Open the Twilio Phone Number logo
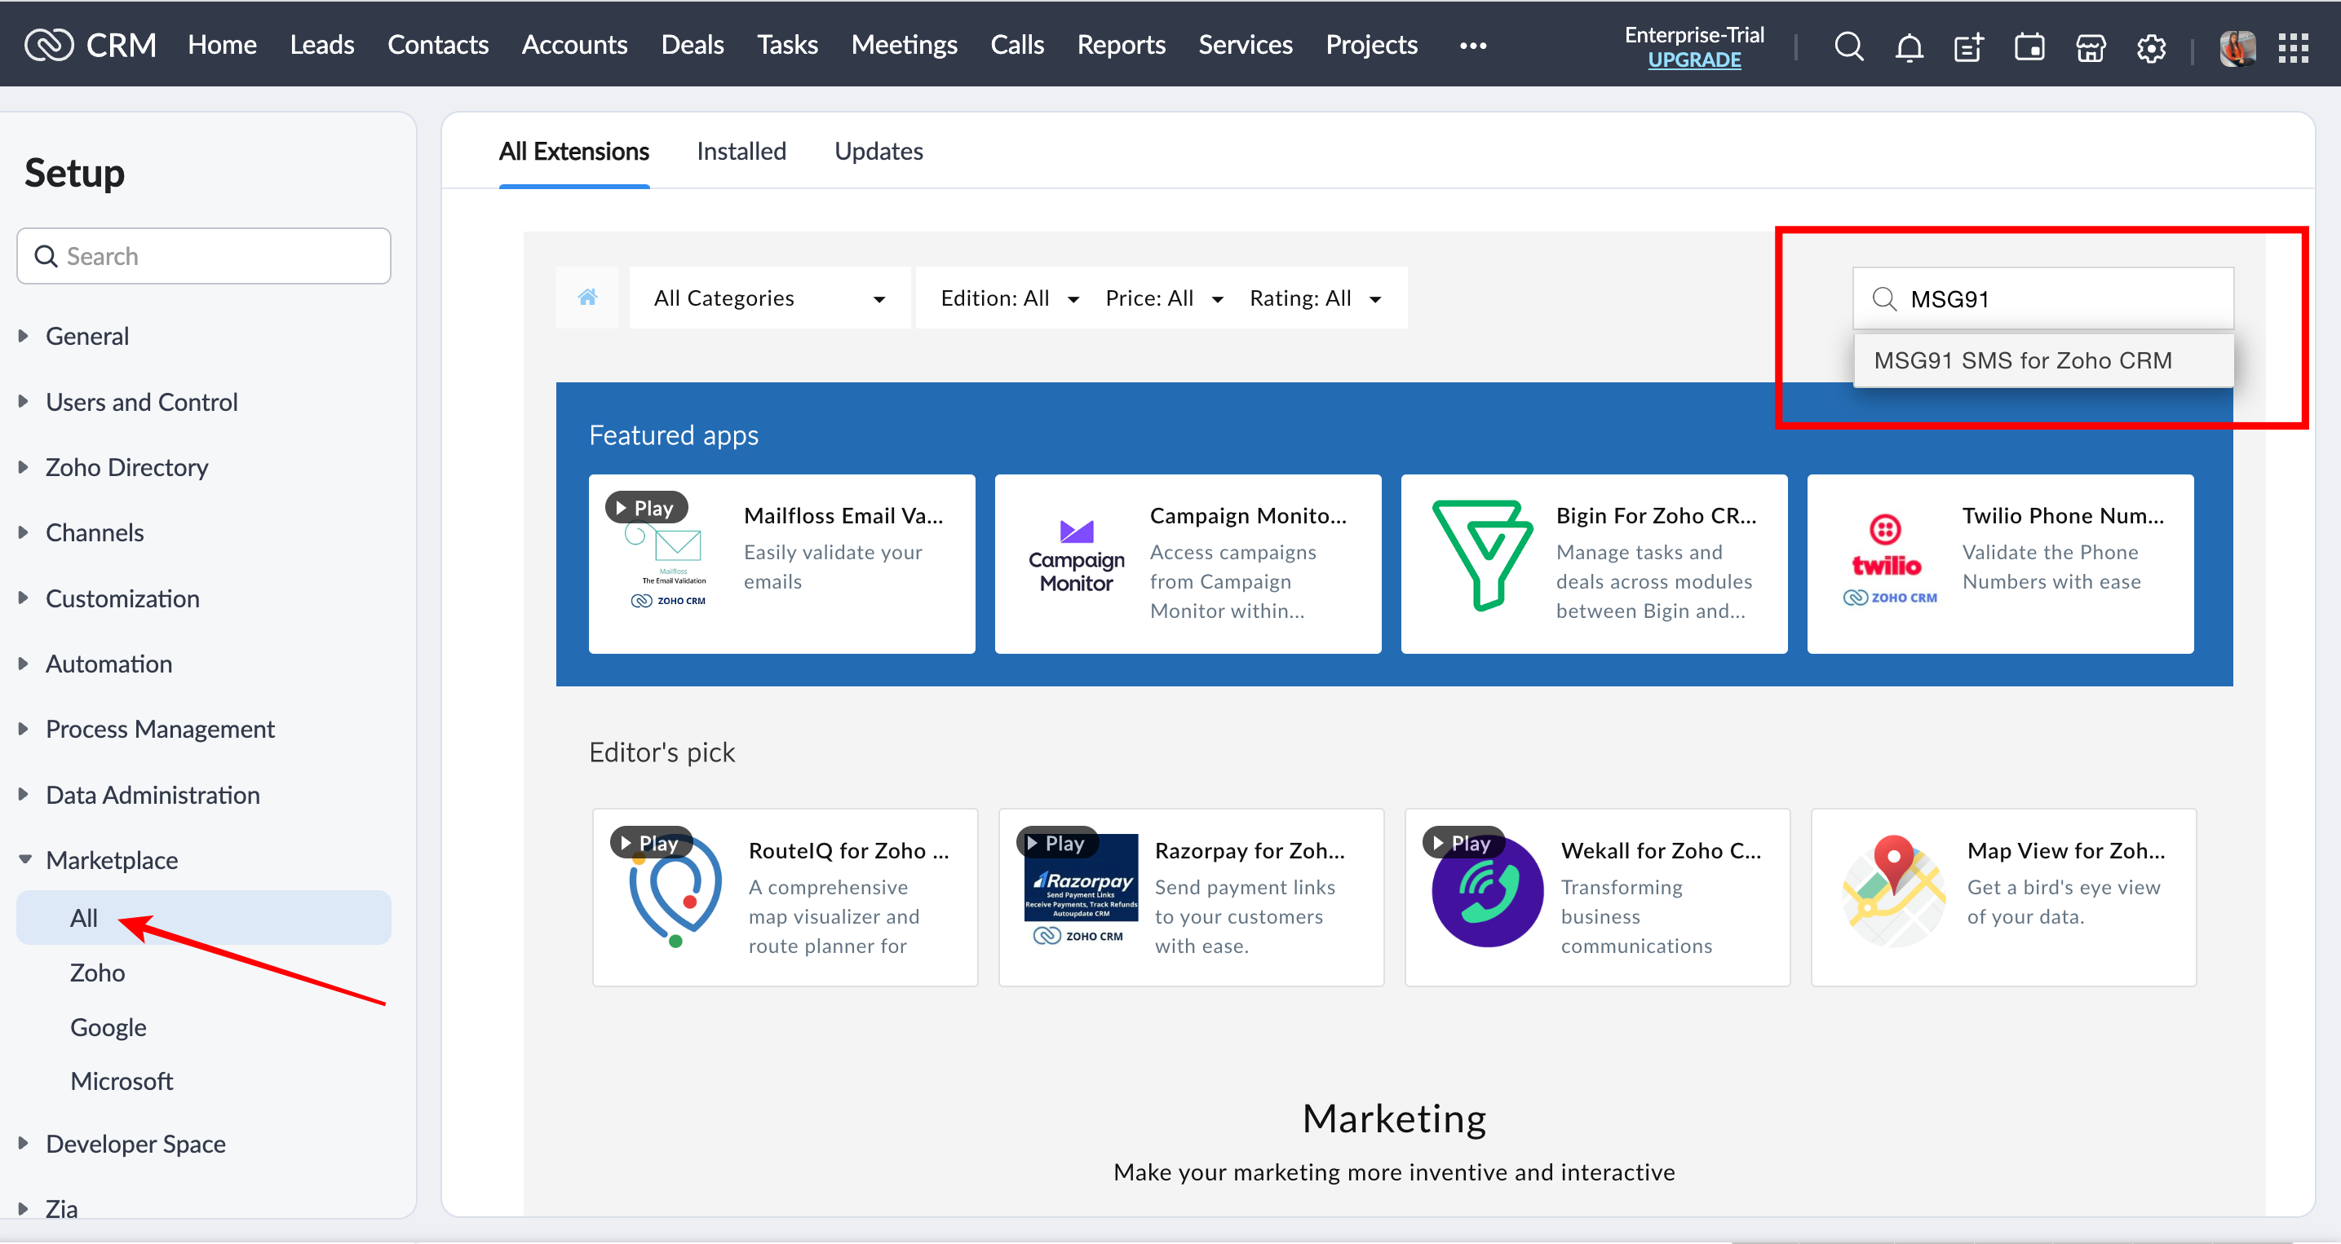 1888,560
